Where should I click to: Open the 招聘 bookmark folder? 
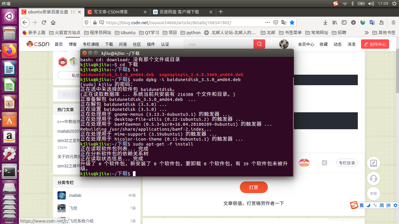point(339,33)
